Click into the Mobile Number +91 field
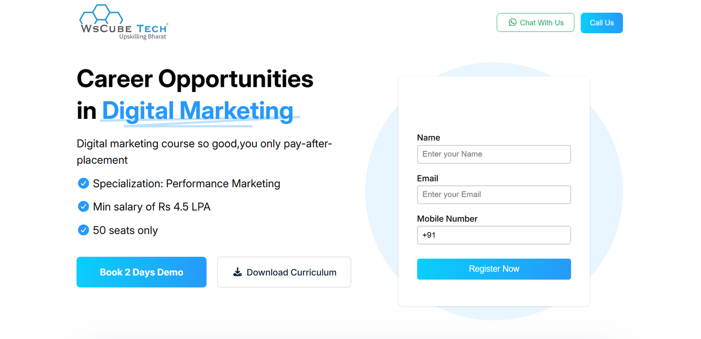 (494, 235)
